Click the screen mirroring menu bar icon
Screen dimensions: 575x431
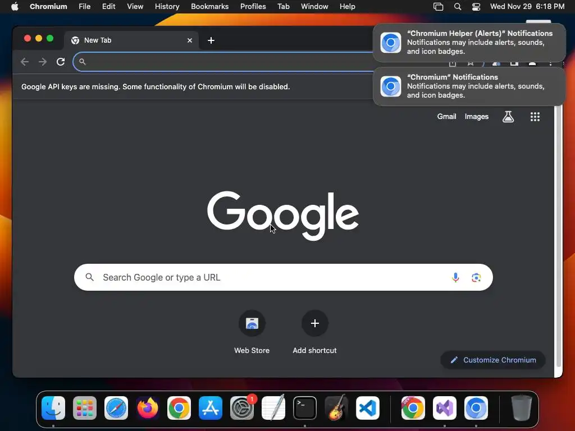438,7
